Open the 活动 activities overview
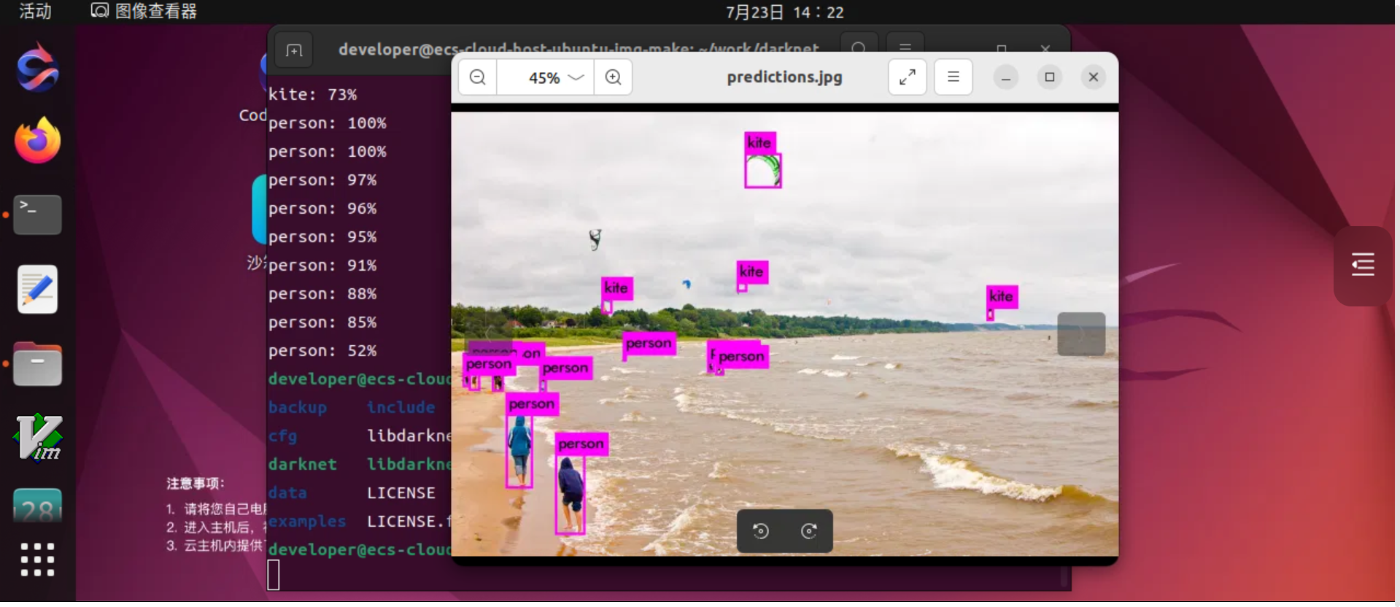The width and height of the screenshot is (1400, 607). [x=35, y=12]
